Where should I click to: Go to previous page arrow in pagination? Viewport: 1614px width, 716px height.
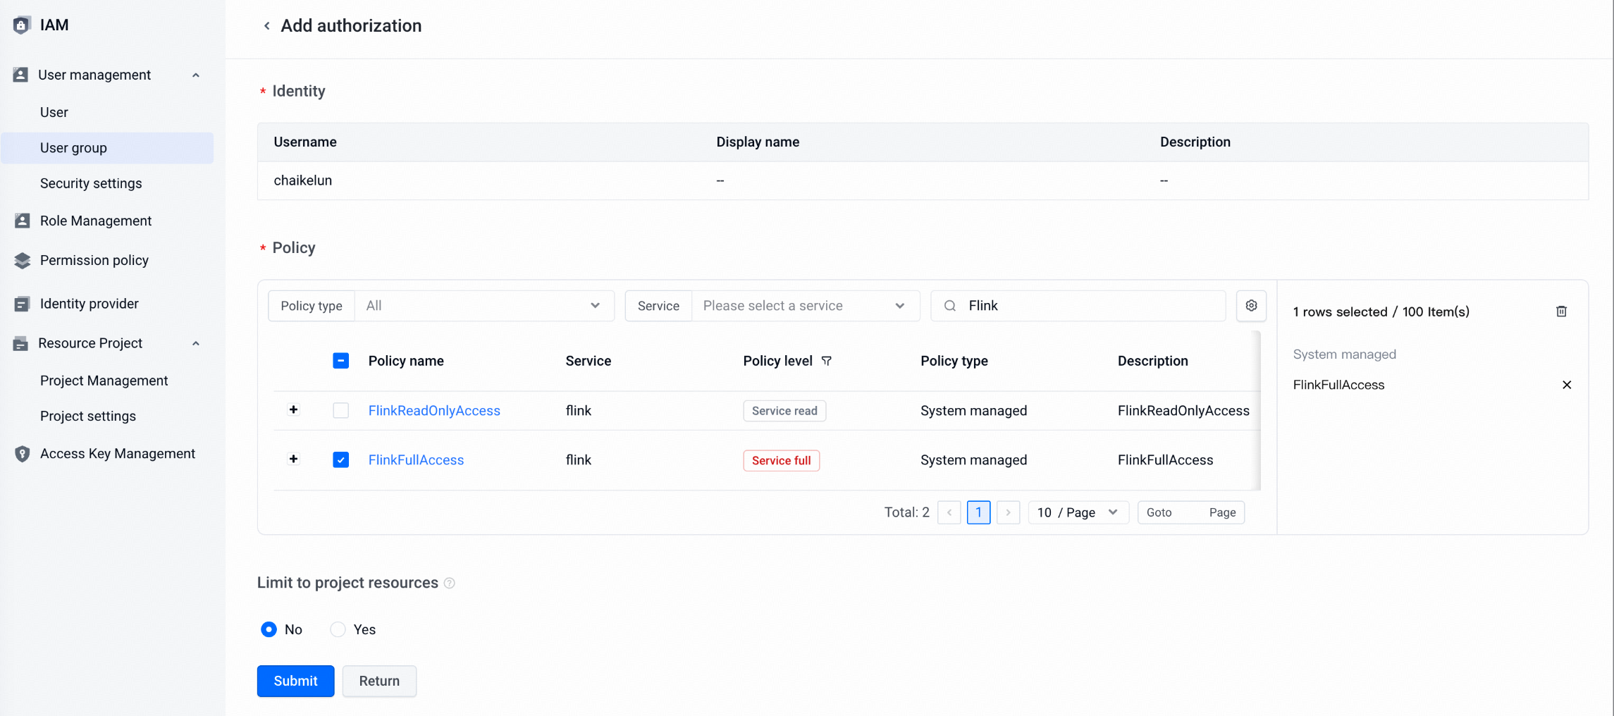949,512
